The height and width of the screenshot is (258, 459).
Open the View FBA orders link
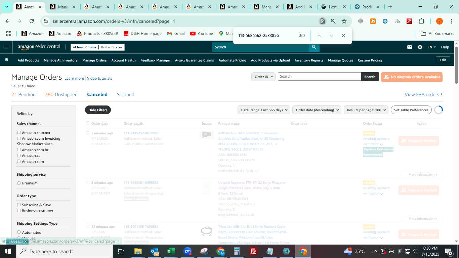tap(423, 94)
